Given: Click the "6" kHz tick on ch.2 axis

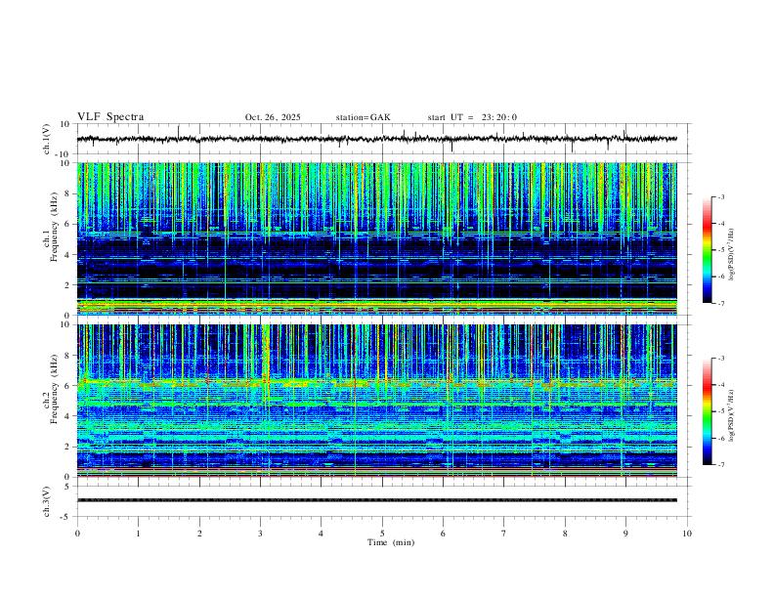Looking at the screenshot, I should [x=67, y=385].
